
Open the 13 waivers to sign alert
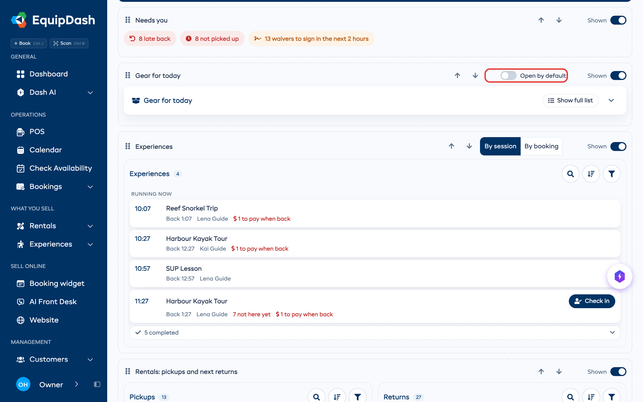coord(311,39)
